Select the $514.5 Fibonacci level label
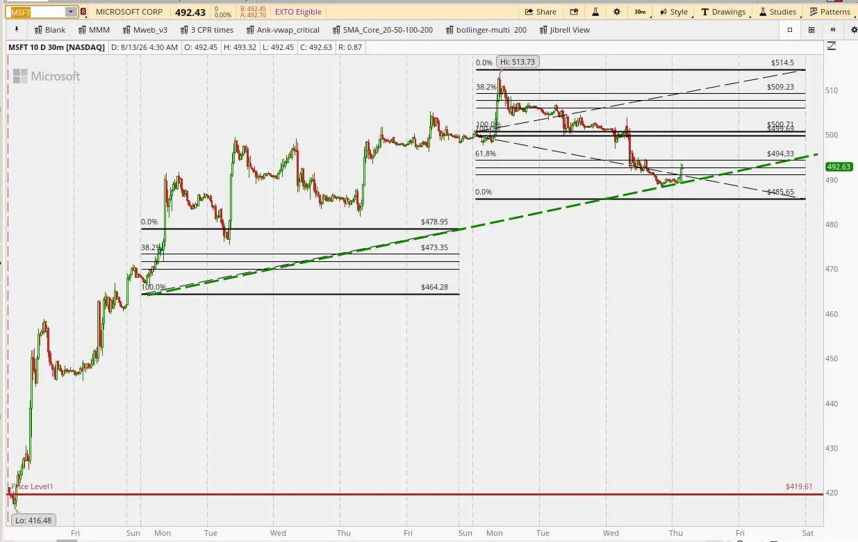The width and height of the screenshot is (858, 542). click(782, 63)
